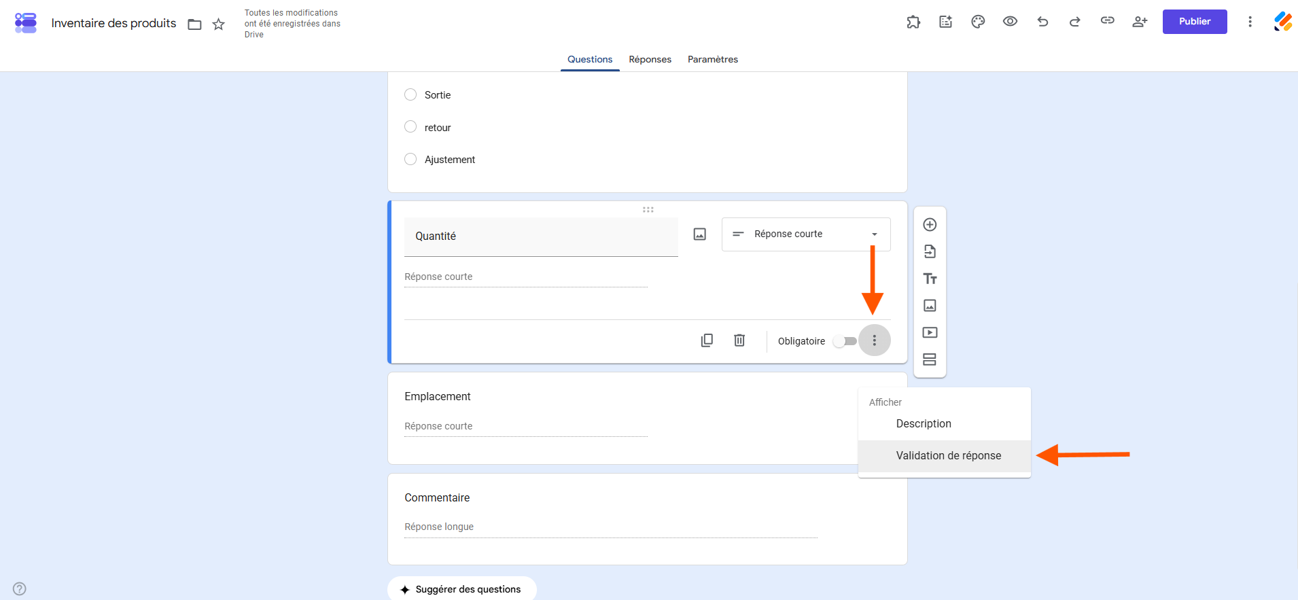Edit the Quantité question title field

click(541, 236)
